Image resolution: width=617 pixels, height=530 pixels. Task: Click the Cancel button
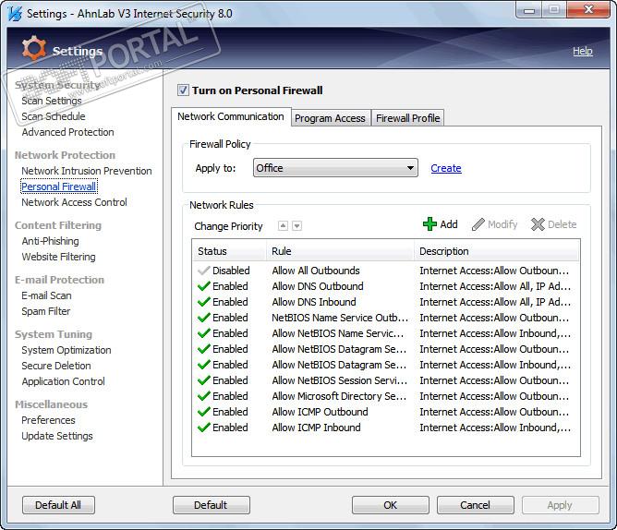click(x=476, y=505)
